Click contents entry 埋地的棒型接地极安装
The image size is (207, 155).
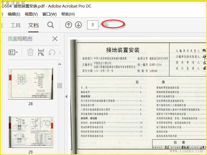(92, 127)
